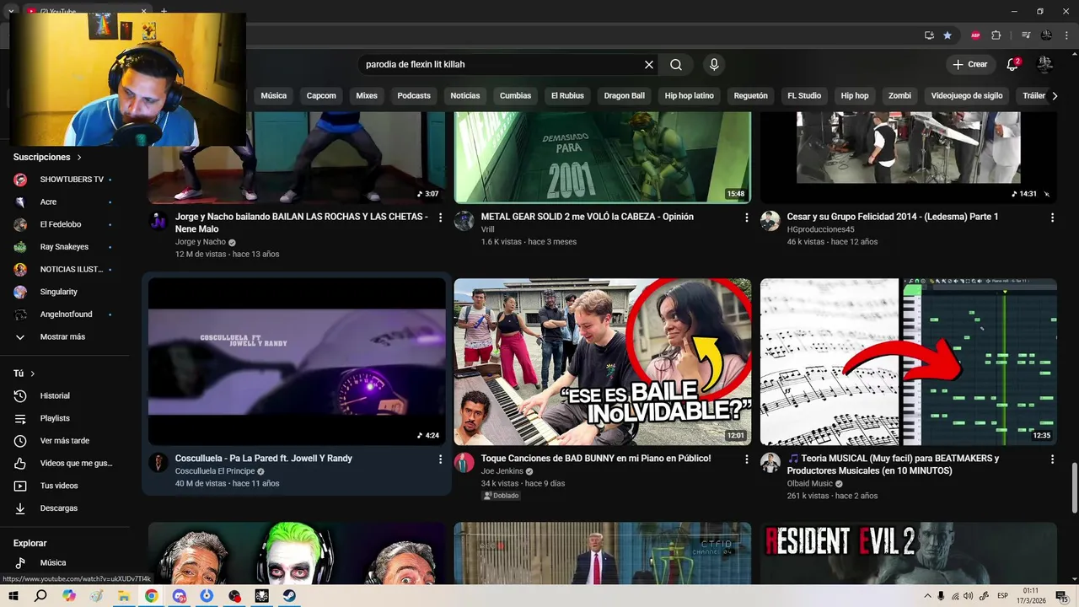Screen dimensions: 1079x607
Task: Open options for Cosculluela Pa La Pared video
Action: coord(440,459)
